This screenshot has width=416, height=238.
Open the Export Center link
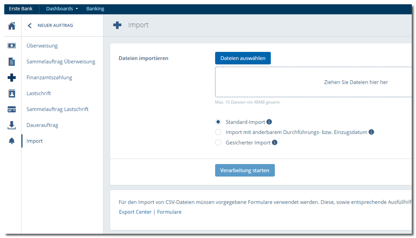(x=135, y=212)
